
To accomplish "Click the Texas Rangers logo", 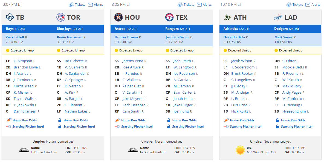I will 169,18.
